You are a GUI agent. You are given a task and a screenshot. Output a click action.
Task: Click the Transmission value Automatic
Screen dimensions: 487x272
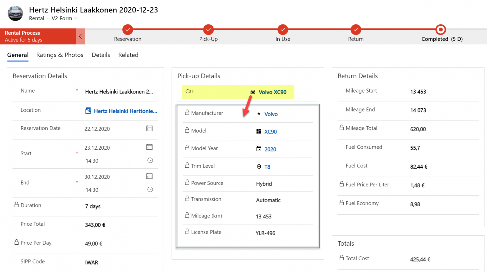[x=268, y=200]
